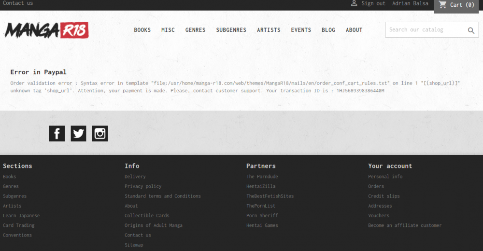Image resolution: width=483 pixels, height=251 pixels.
Task: Open TheBestFetishSites partner link
Action: 270,196
